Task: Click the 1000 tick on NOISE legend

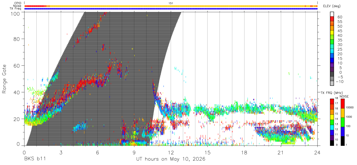Action: pyautogui.click(x=349, y=117)
